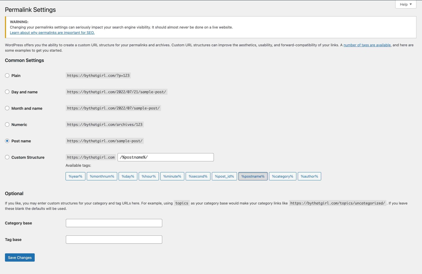The image size is (422, 274).
Task: Select the Plain permalink structure
Action: pos(7,75)
